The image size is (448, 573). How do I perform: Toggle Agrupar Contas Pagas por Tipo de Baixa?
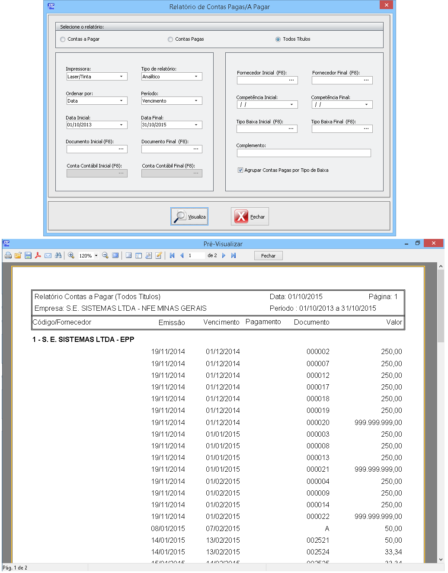point(240,171)
